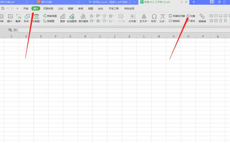This screenshot has width=230, height=143.
Task: Select column G header
Action: tap(70, 37)
